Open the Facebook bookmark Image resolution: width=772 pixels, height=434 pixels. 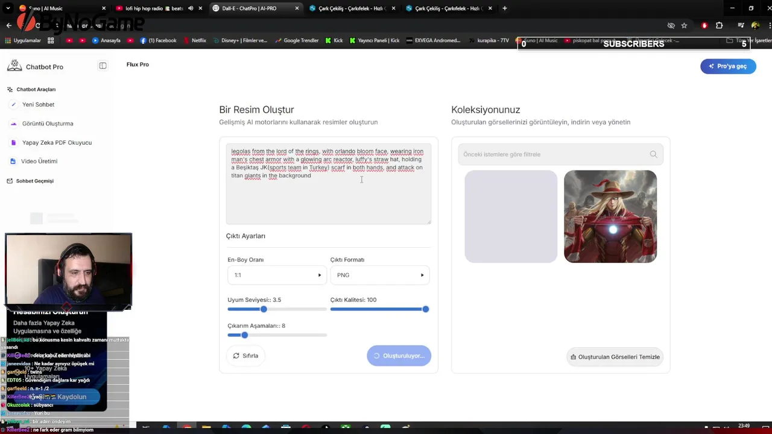click(158, 40)
